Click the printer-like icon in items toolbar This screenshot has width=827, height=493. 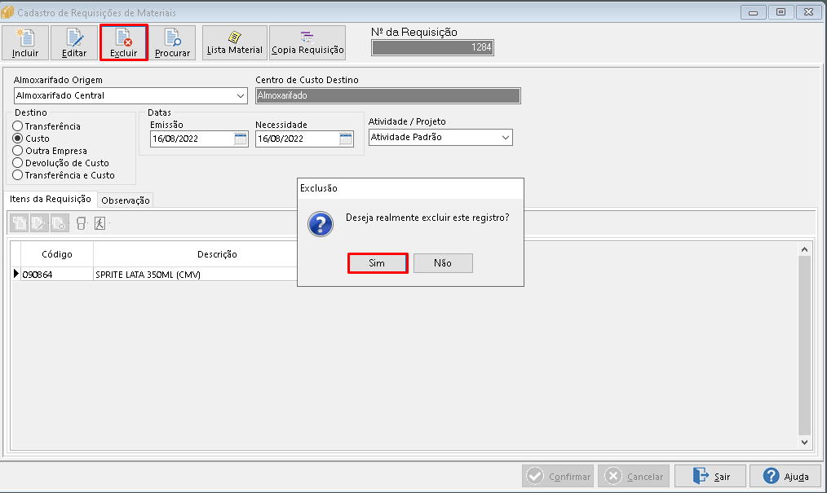pos(82,223)
